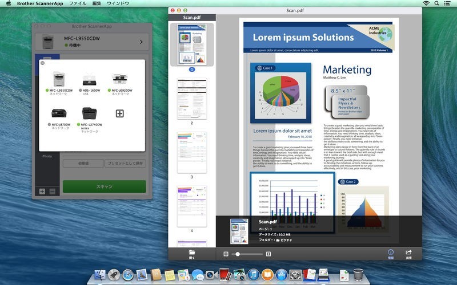Expand the MFC-L9550CDW device chevron
Viewport: 457px width, 285px height.
141,41
